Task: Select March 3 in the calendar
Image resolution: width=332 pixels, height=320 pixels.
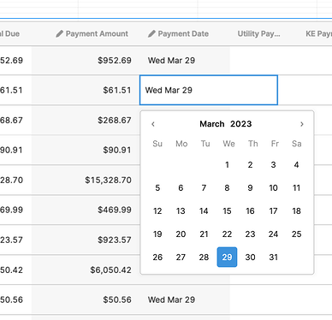Action: pos(273,165)
